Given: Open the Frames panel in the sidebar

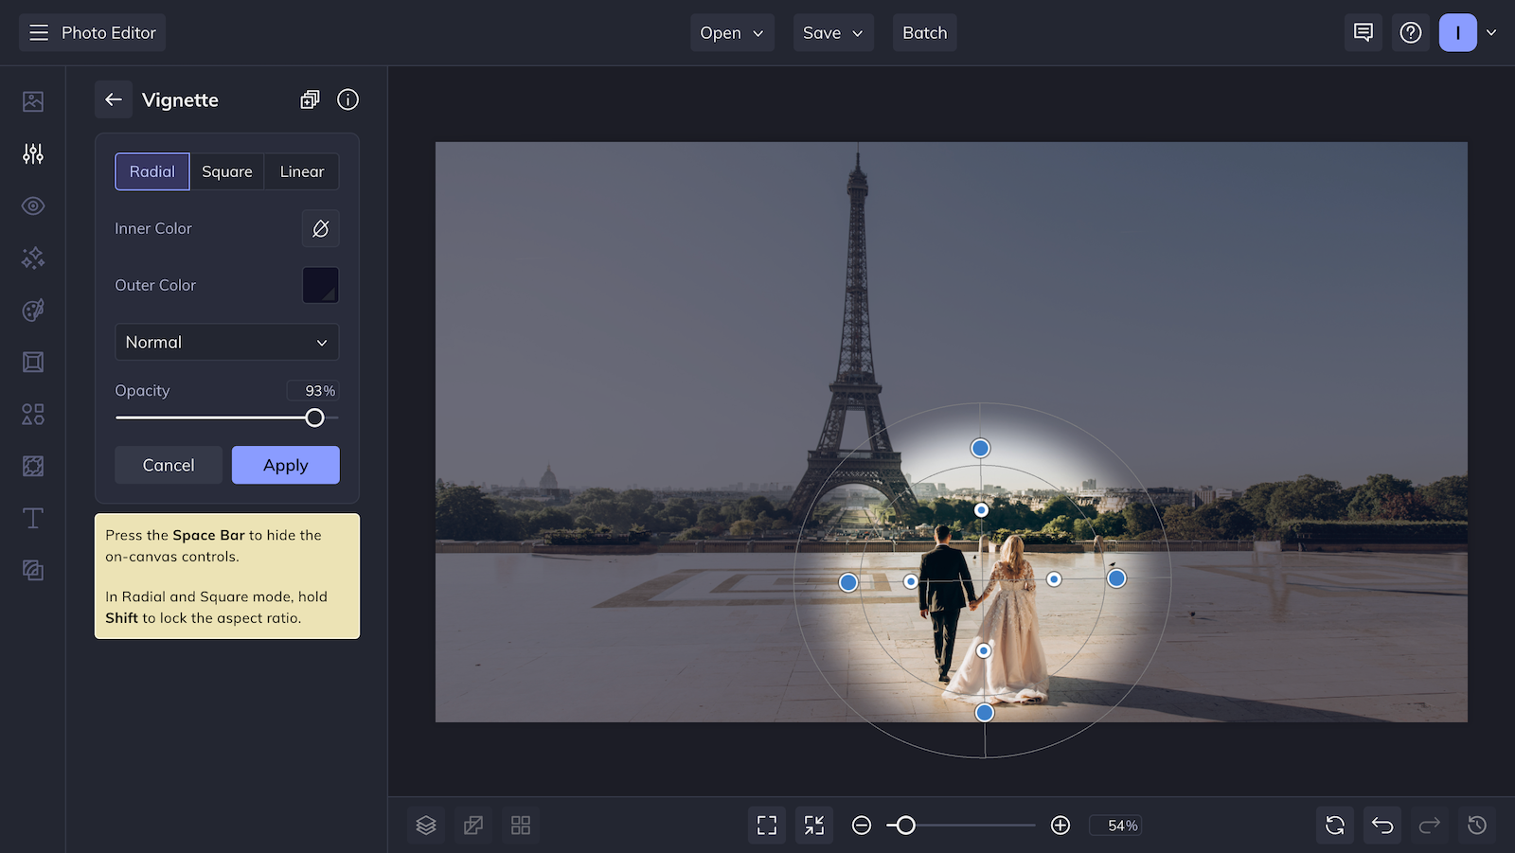Looking at the screenshot, I should pos(32,362).
